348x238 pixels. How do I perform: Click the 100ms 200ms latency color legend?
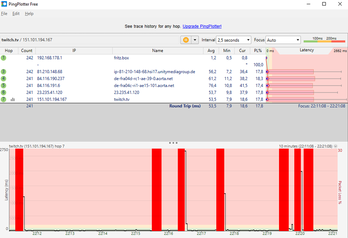coord(324,40)
